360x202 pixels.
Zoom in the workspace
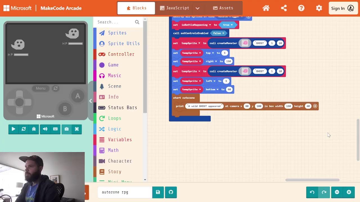pos(349,192)
